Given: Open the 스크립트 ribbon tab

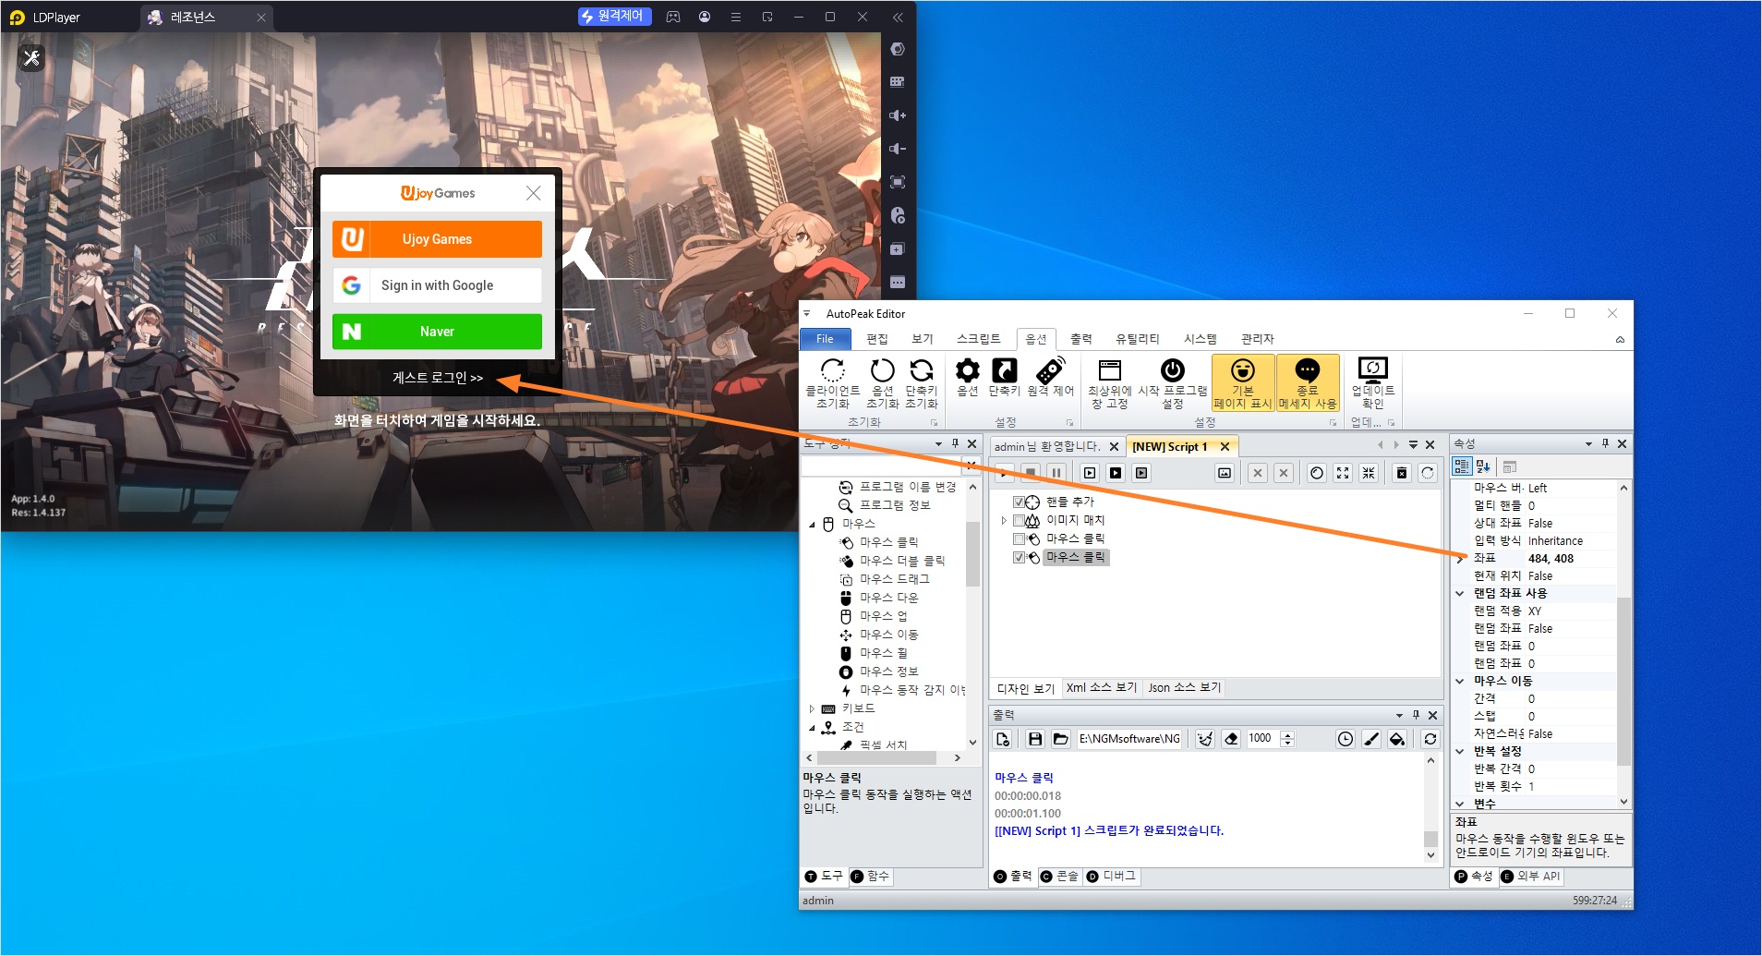Looking at the screenshot, I should (979, 339).
